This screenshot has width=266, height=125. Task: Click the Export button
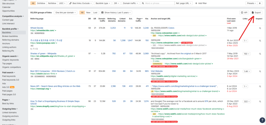(256, 12)
